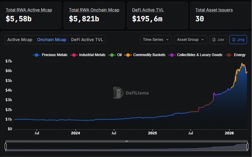Click the chart peak near 2026
This screenshot has width=252, height=157.
click(x=243, y=64)
